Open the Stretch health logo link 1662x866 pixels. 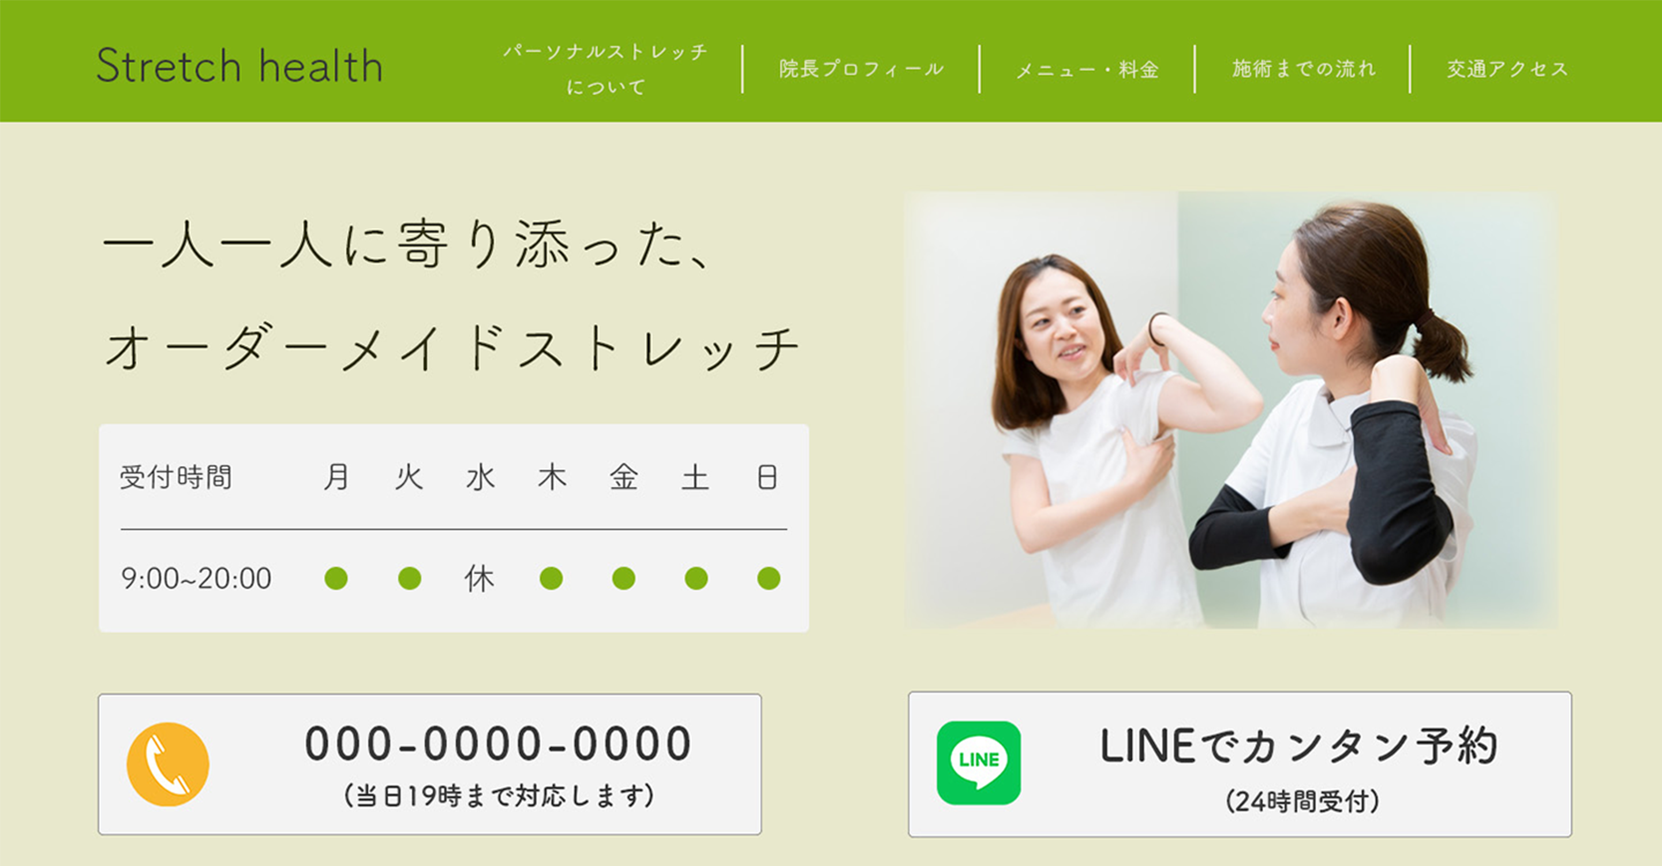point(239,66)
